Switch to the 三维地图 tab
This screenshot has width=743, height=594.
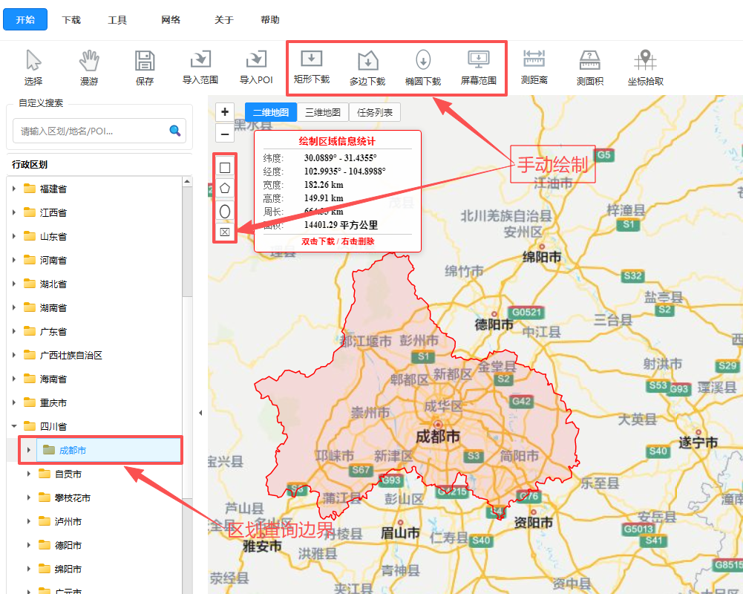pyautogui.click(x=323, y=112)
